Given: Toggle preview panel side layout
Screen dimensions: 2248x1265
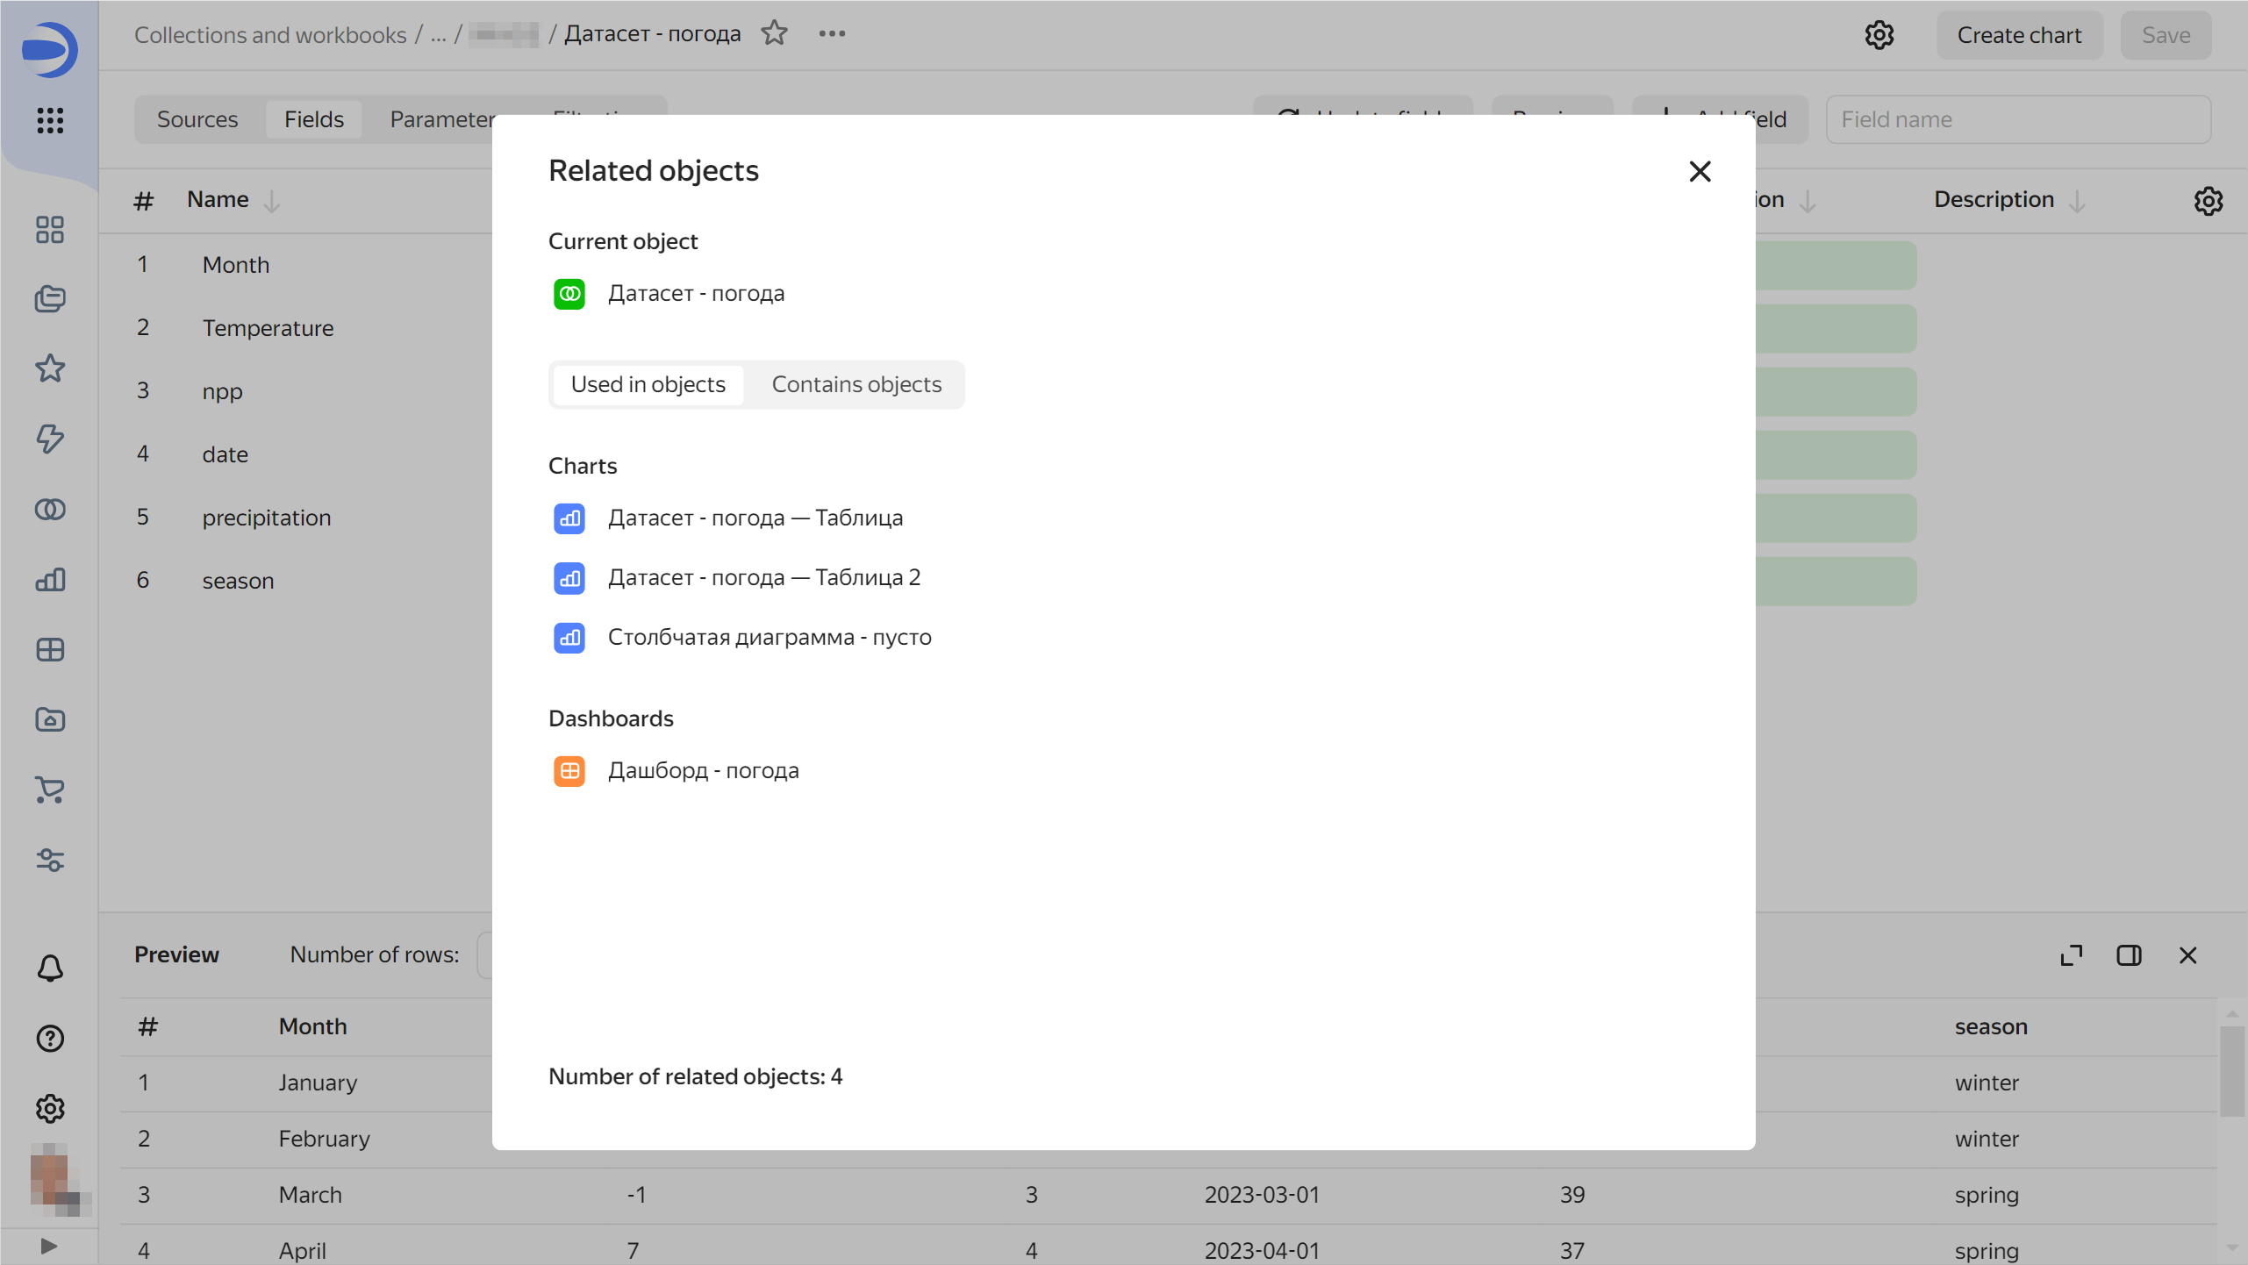Looking at the screenshot, I should 2129,955.
